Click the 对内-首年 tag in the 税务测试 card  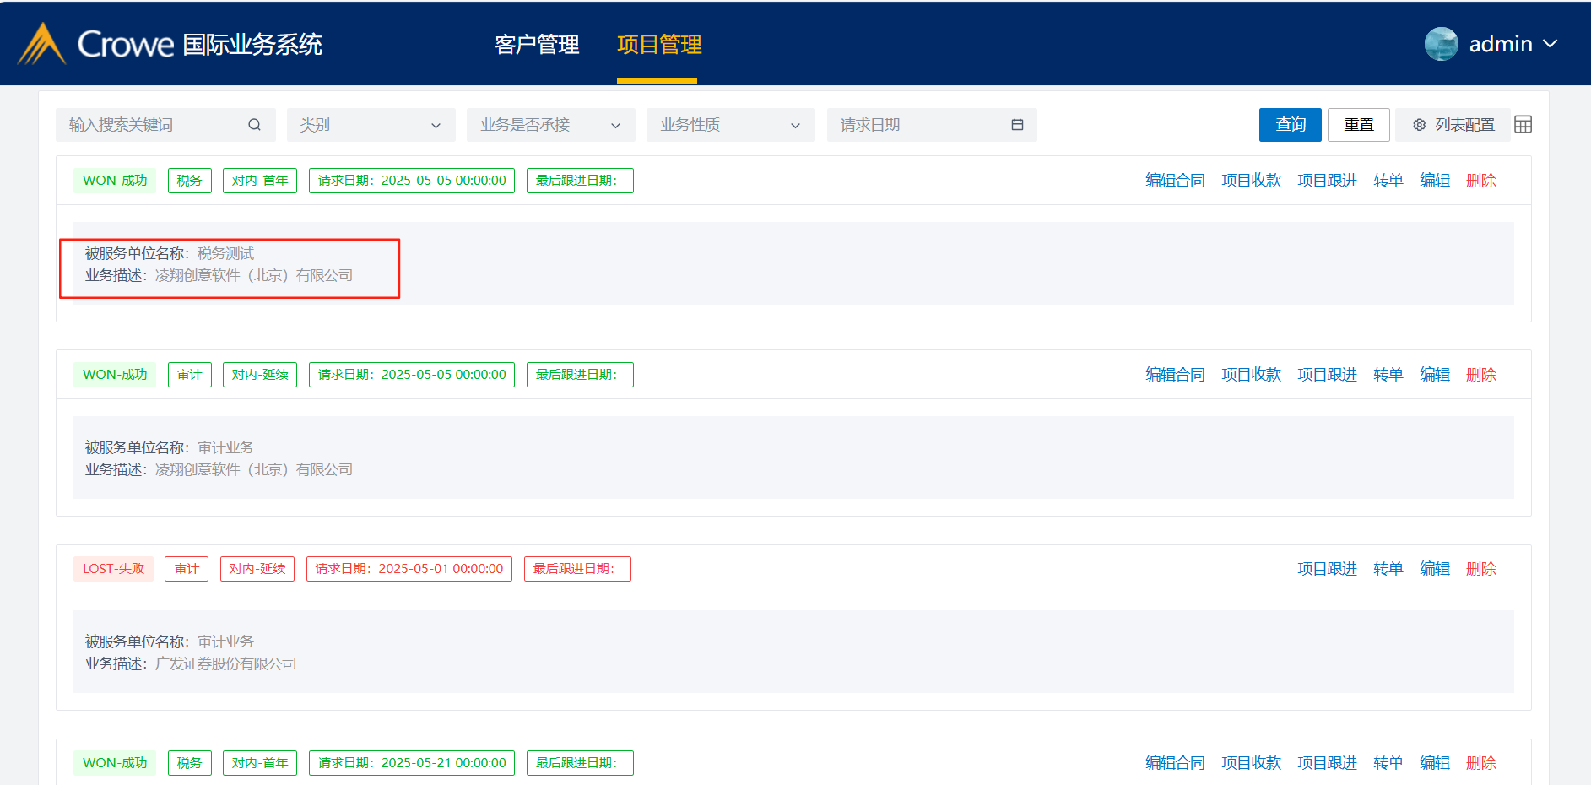pos(260,181)
